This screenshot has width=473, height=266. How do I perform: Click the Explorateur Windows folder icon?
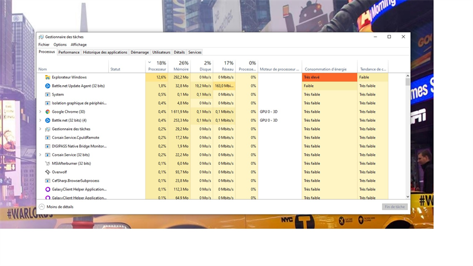[x=47, y=77]
